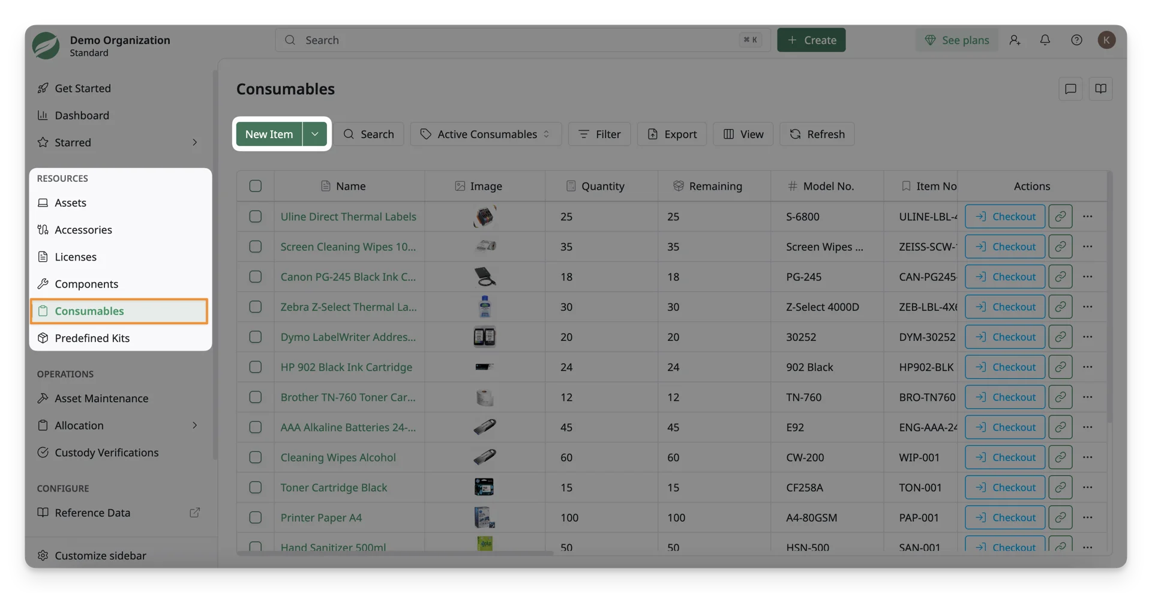The image size is (1152, 593).
Task: Click the Demo Organization leaf logo
Action: coord(46,46)
